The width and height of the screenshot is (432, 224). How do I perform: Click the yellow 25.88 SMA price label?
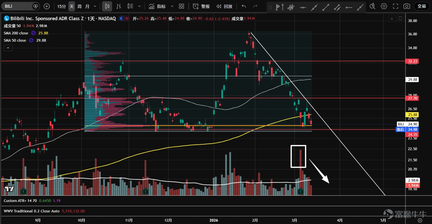tap(413, 115)
